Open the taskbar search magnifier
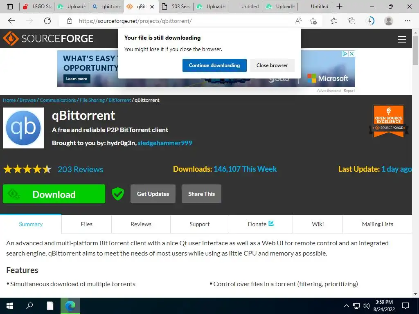419x314 pixels. [x=29, y=305]
